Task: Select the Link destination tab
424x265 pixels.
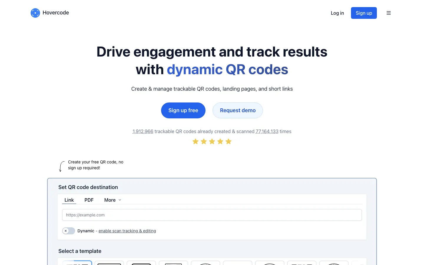Action: coord(69,200)
